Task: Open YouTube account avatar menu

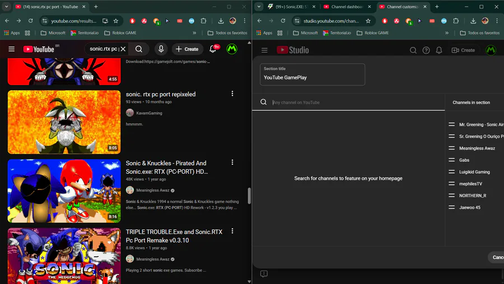Action: click(x=232, y=49)
